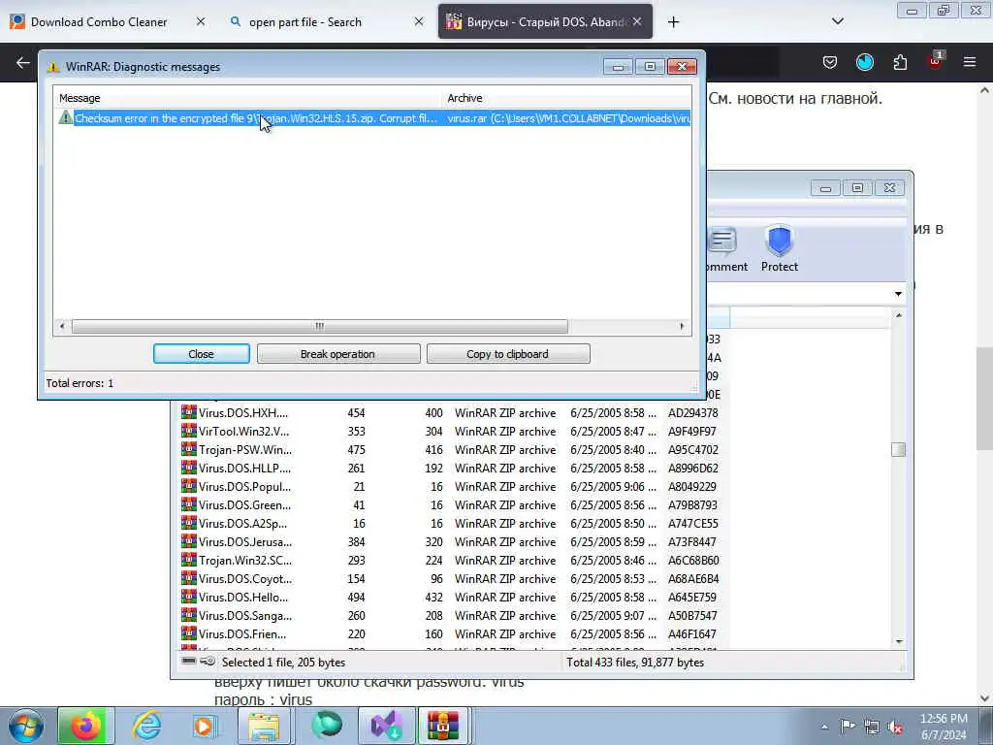
Task: Click the right arrow of horizontal scrollbar
Action: (x=682, y=326)
